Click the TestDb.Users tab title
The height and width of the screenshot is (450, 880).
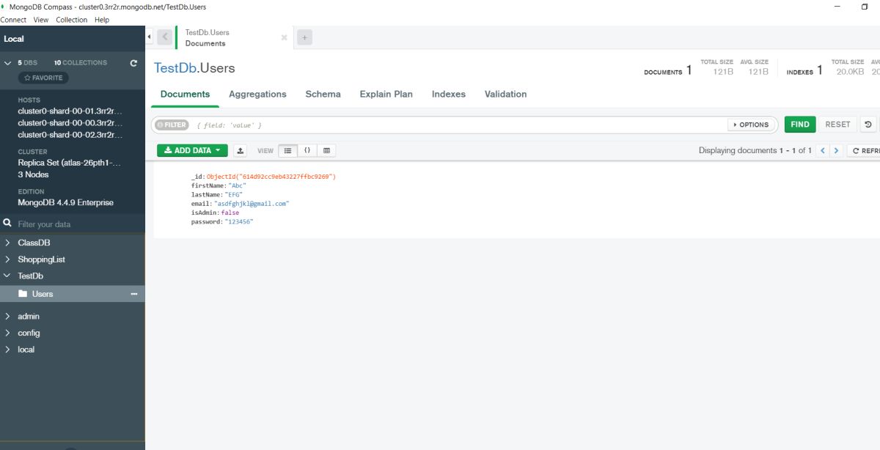[x=207, y=33]
